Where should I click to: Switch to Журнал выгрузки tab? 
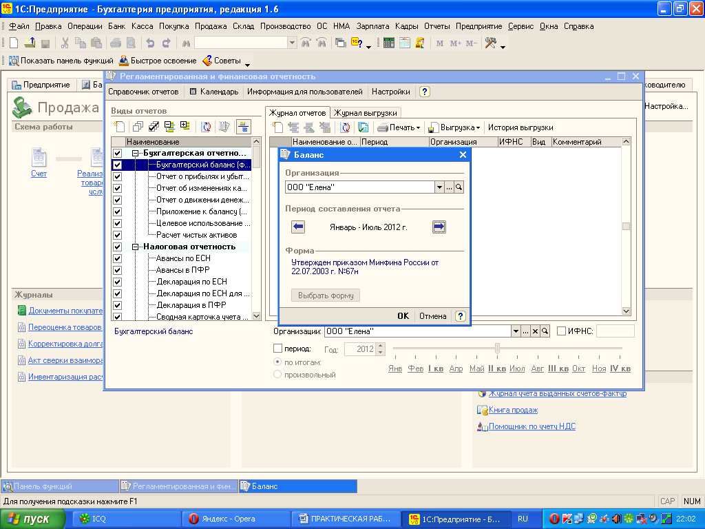pyautogui.click(x=365, y=113)
